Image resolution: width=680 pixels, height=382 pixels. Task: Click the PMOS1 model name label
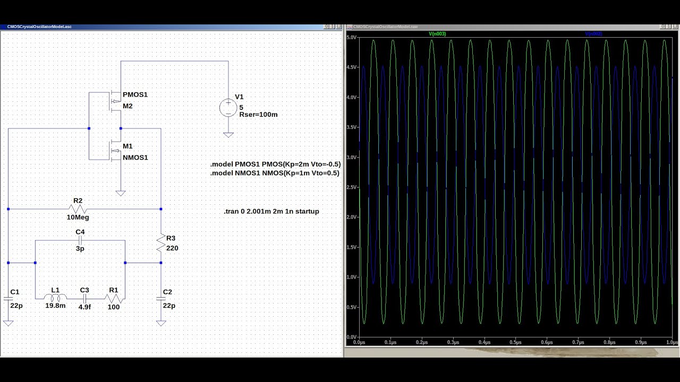(135, 94)
